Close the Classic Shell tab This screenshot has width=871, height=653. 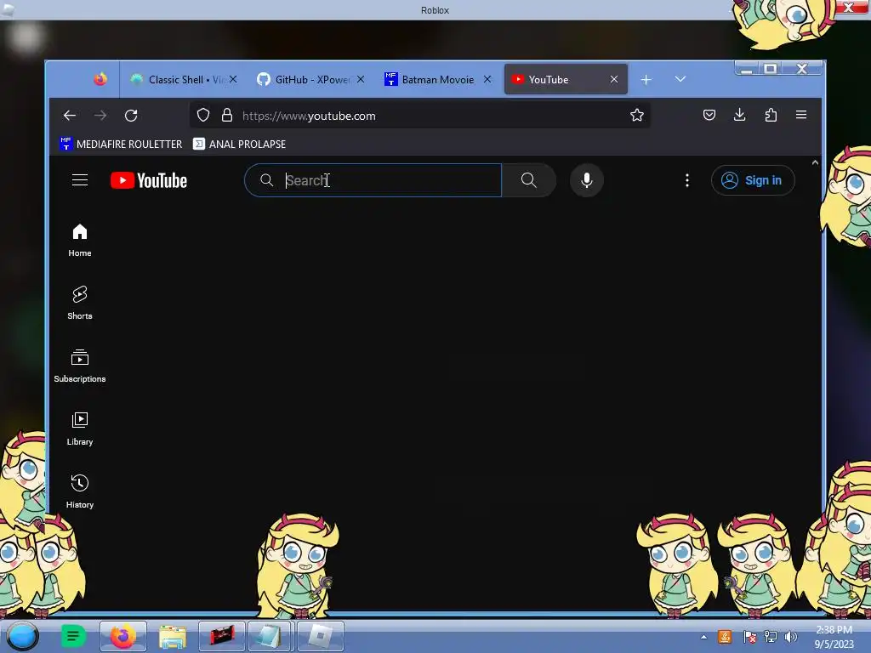pos(233,79)
